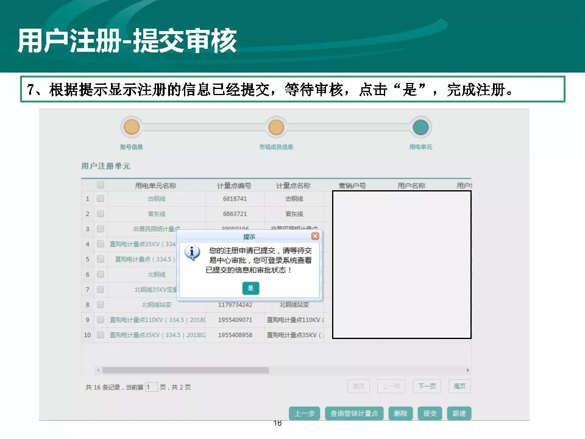585x439 pixels.
Task: Click the right arrow of horizontal scrollbar
Action: point(467,370)
